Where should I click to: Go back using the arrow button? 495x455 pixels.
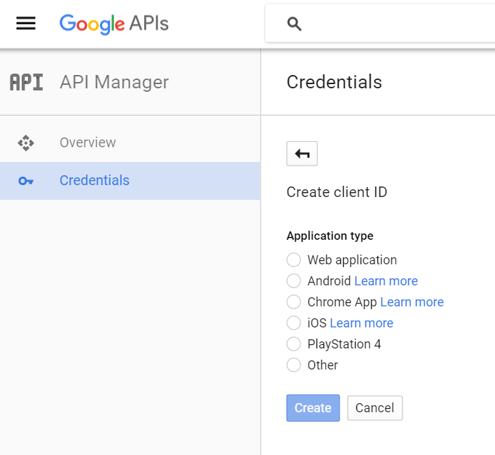302,154
